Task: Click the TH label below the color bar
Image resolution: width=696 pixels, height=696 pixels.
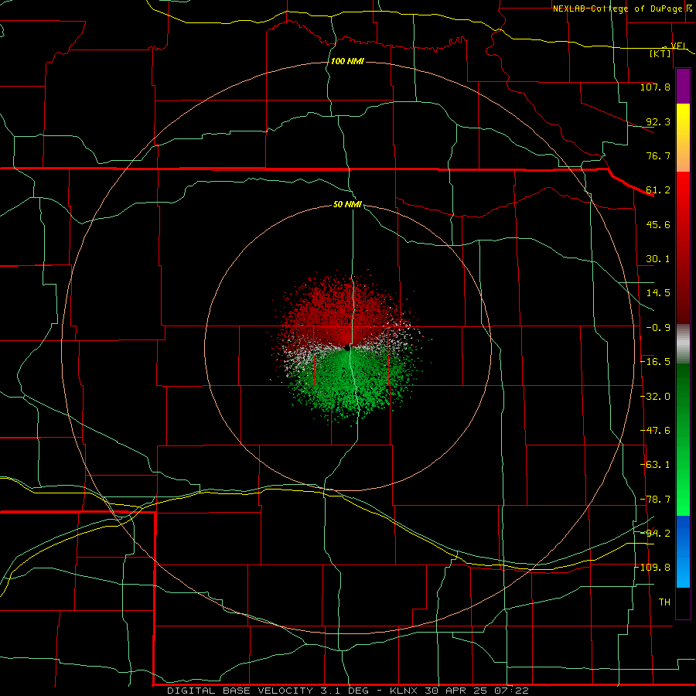Action: coord(664,602)
